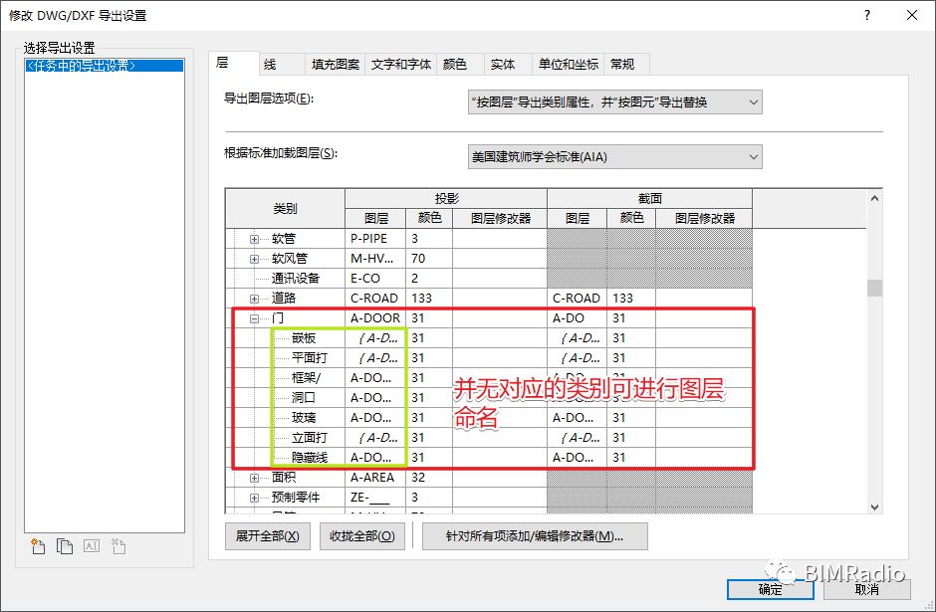Select the 通讯设备 category row
The height and width of the screenshot is (612, 936).
296,279
